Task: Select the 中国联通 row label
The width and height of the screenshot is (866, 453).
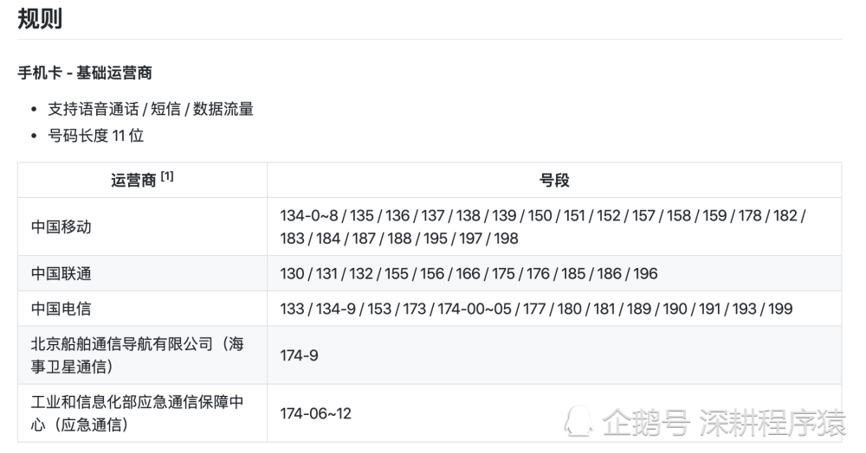Action: 61,273
